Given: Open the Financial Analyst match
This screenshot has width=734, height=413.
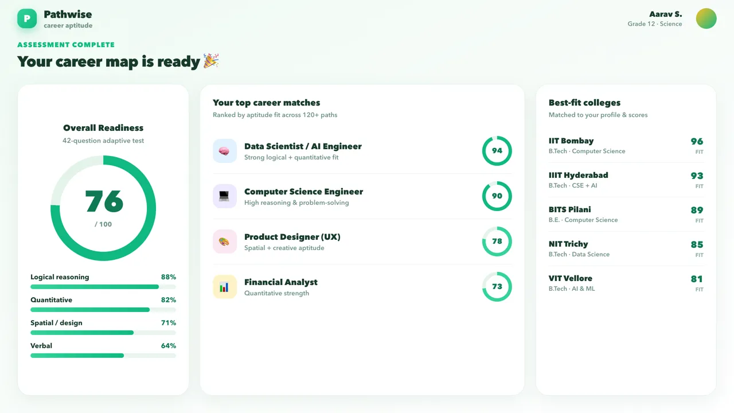Looking at the screenshot, I should (x=362, y=287).
